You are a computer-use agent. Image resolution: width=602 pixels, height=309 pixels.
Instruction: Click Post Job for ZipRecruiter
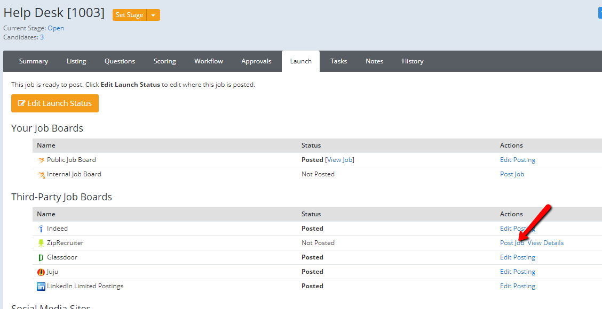(511, 243)
